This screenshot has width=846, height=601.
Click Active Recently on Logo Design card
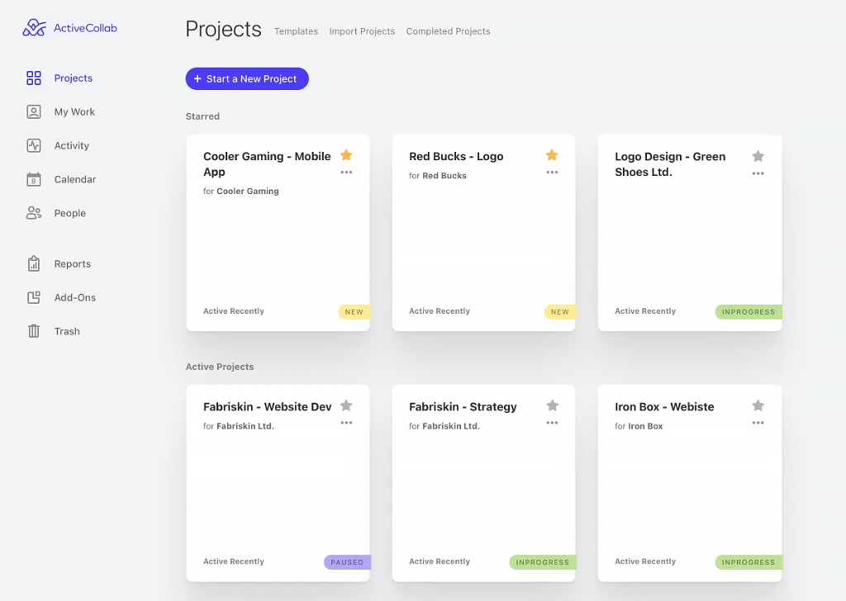coord(645,311)
